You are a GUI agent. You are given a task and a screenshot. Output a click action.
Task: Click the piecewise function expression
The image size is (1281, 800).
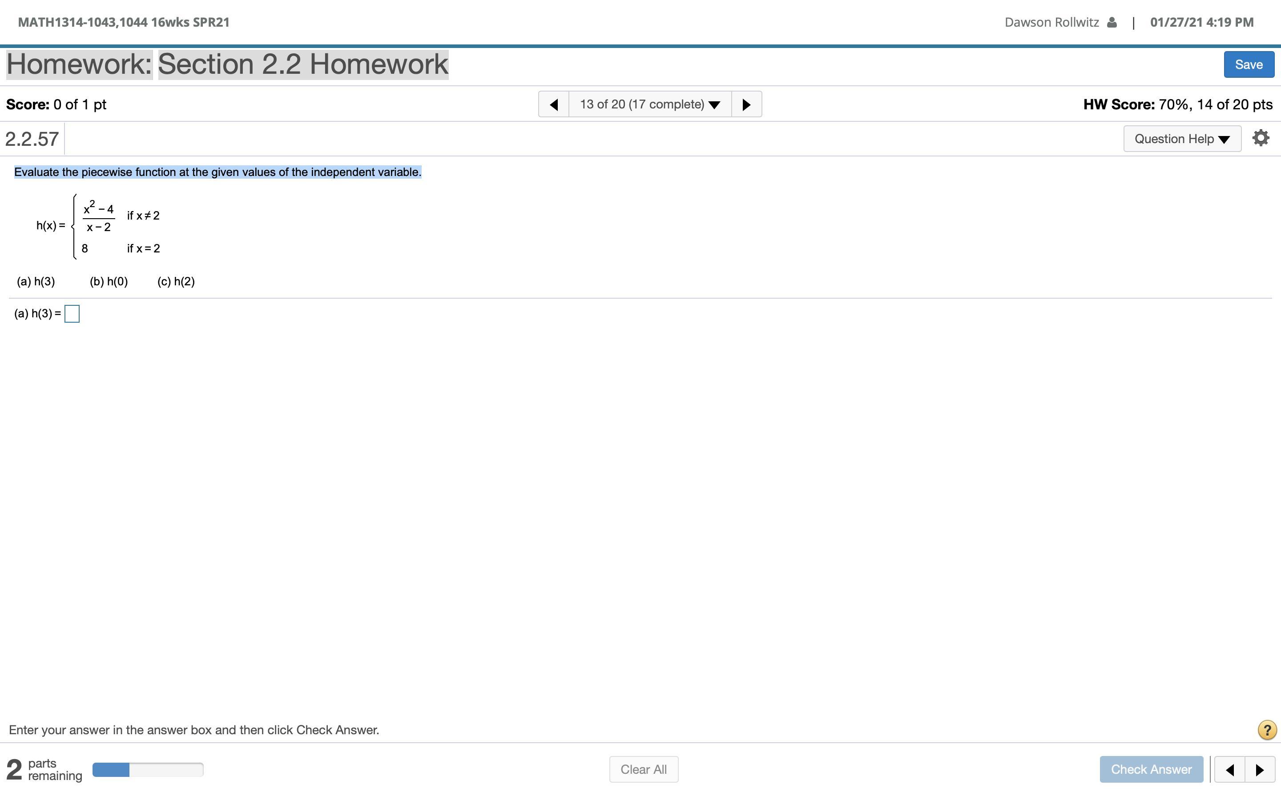click(x=98, y=227)
